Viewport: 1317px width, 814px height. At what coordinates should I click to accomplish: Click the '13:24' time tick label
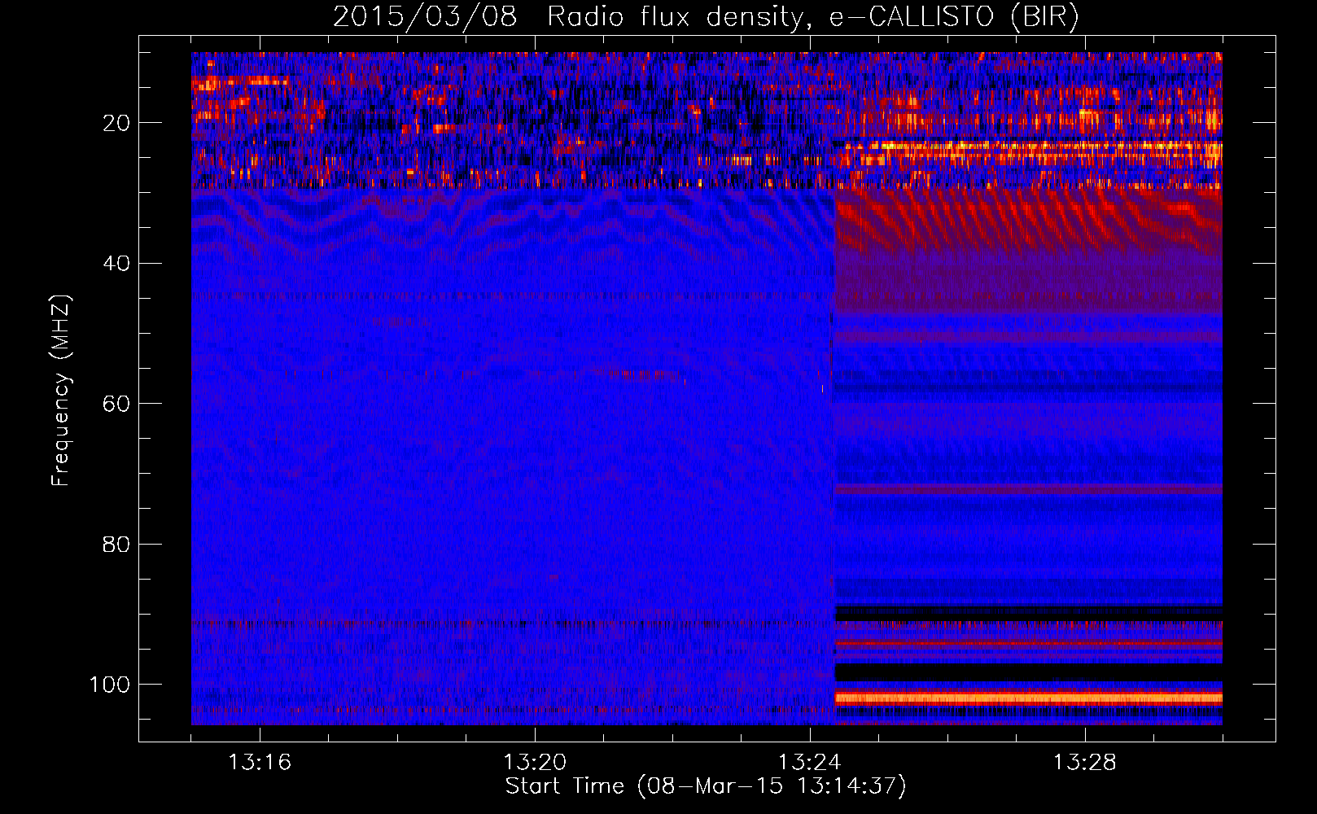click(x=810, y=763)
